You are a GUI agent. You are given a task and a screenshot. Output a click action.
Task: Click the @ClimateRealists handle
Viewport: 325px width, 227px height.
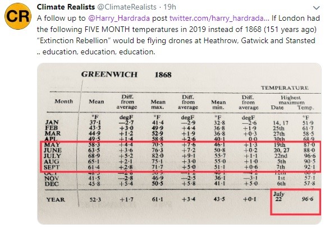click(x=127, y=7)
